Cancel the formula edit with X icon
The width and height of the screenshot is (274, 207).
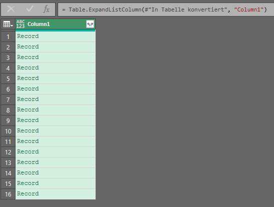[11, 9]
